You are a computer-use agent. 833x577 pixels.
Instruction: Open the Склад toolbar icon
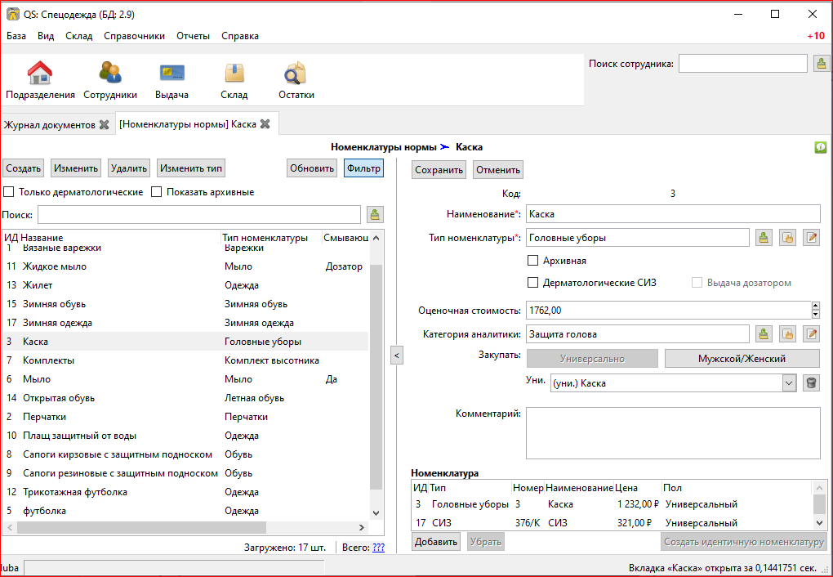tap(234, 74)
